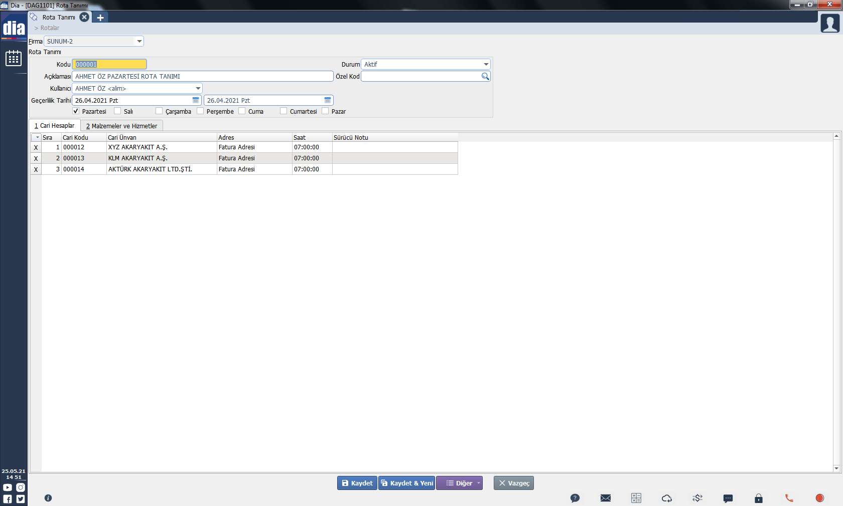Open the YouTube link icon

point(8,487)
